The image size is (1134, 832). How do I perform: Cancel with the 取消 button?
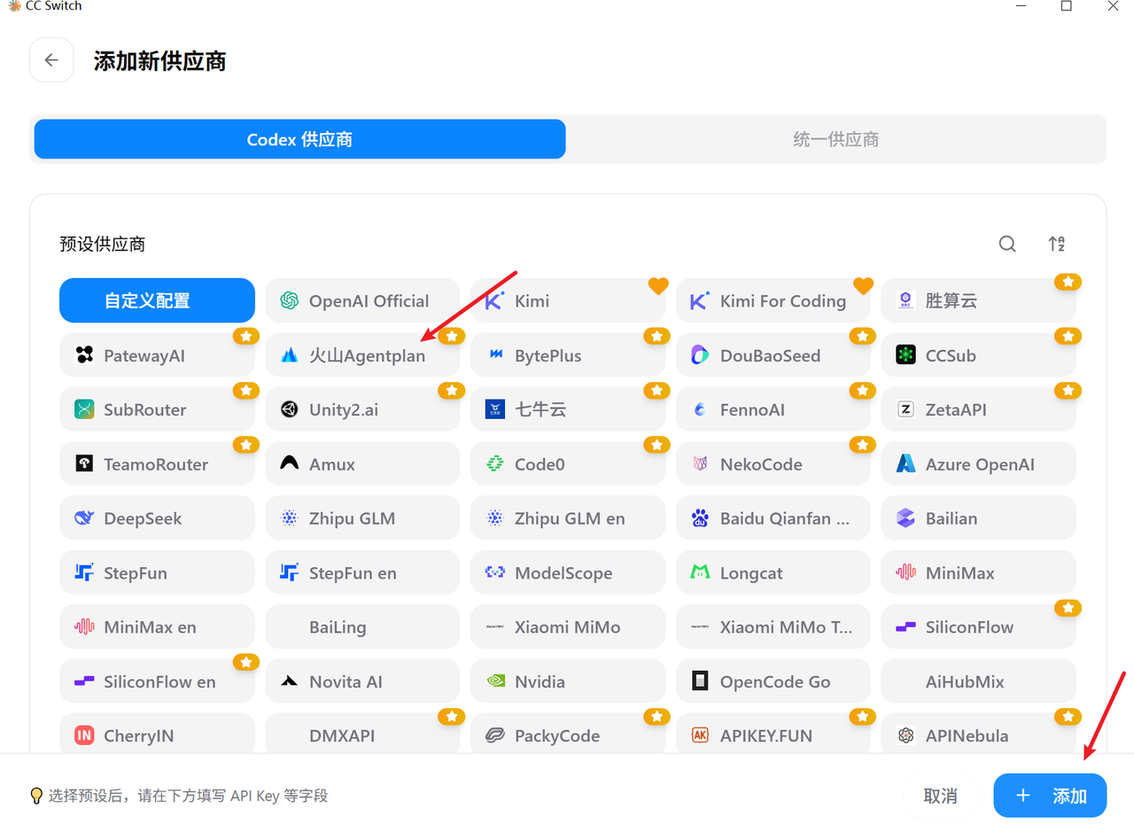940,796
